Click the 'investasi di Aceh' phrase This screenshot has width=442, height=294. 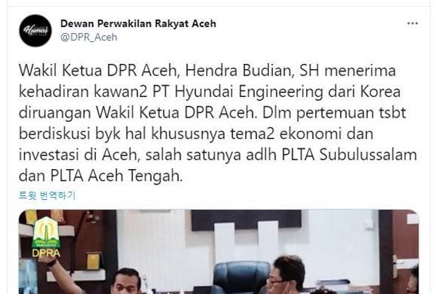(x=80, y=155)
